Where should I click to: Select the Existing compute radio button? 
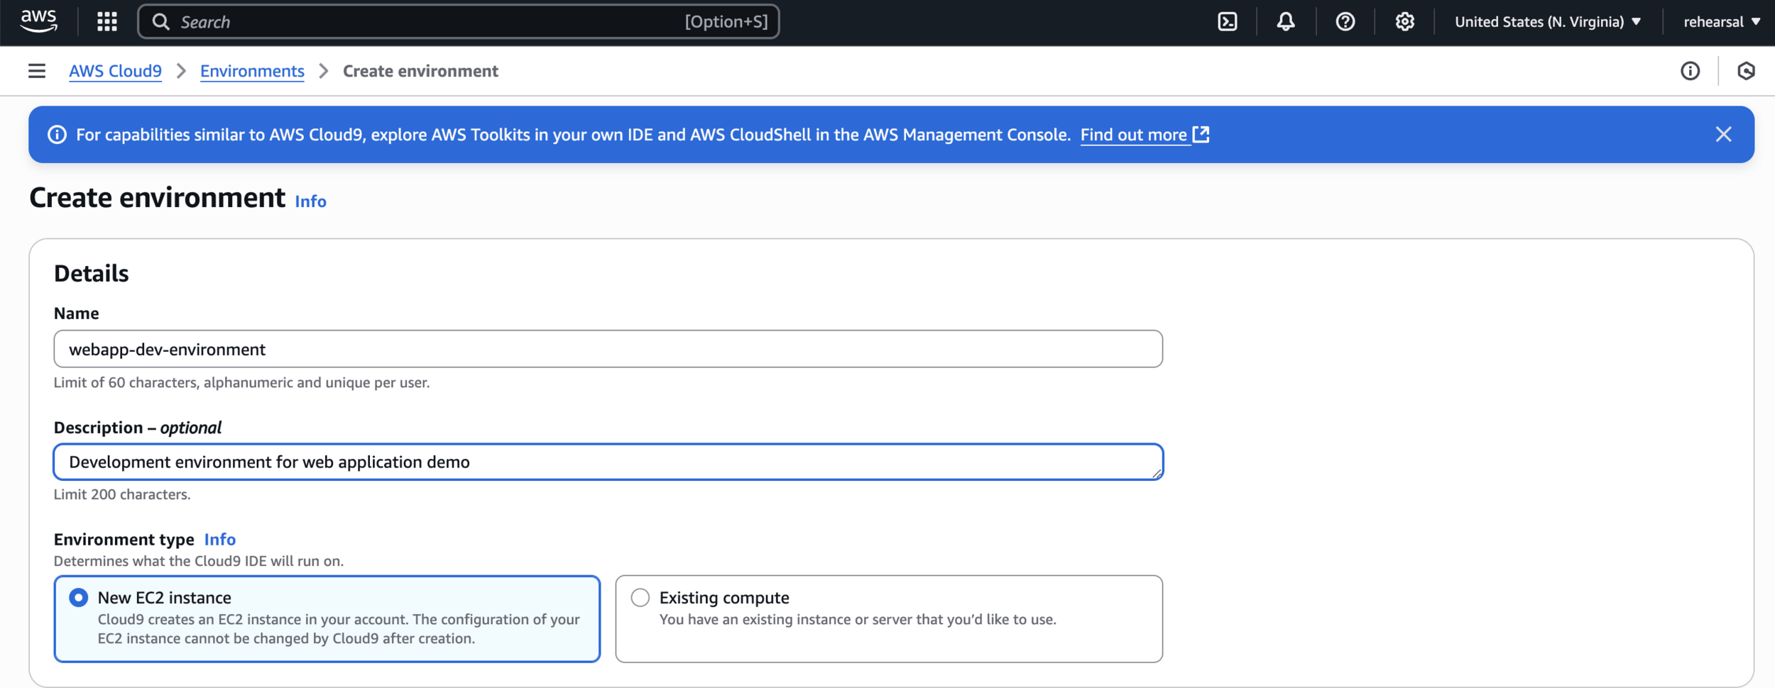640,597
